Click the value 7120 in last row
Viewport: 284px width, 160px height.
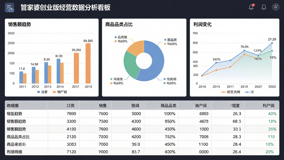[71, 152]
